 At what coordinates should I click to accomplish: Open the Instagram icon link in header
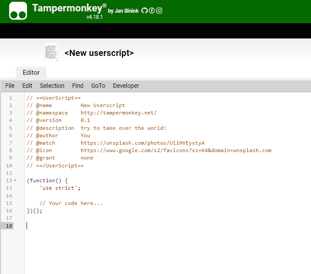coord(159,10)
